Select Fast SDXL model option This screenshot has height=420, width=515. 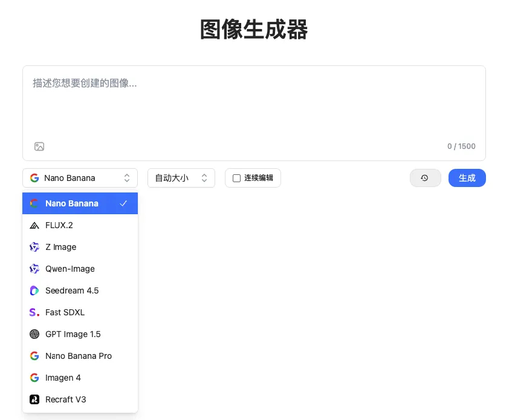pyautogui.click(x=80, y=312)
